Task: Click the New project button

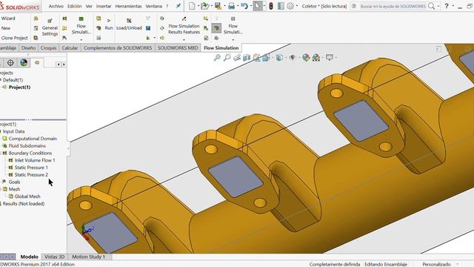Action: pos(6,28)
